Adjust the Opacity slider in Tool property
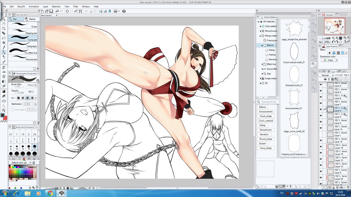Screen dimensions: 351x197 [19, 93]
